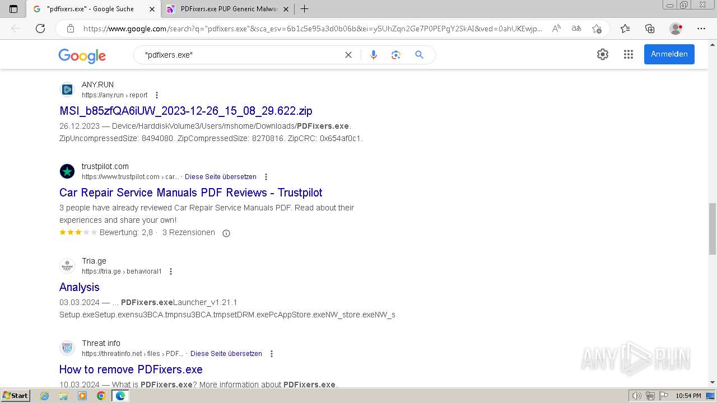Search by image with Google Lens

396,55
